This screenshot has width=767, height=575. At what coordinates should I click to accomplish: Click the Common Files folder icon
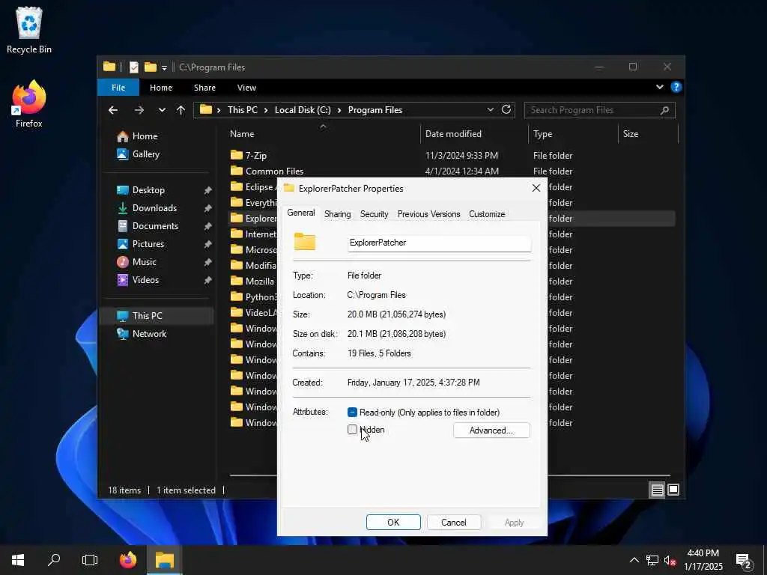click(x=237, y=171)
